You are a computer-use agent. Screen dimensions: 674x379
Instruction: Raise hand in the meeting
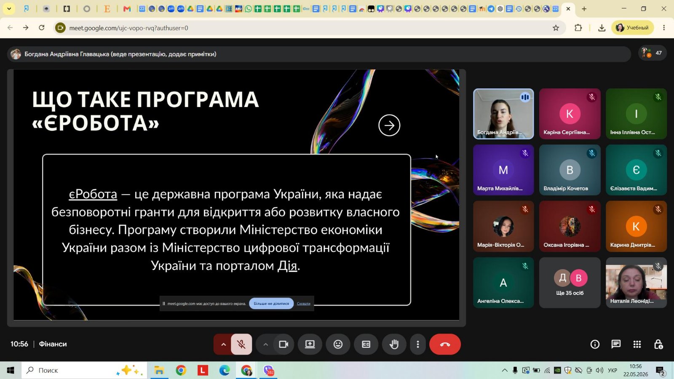click(x=394, y=344)
